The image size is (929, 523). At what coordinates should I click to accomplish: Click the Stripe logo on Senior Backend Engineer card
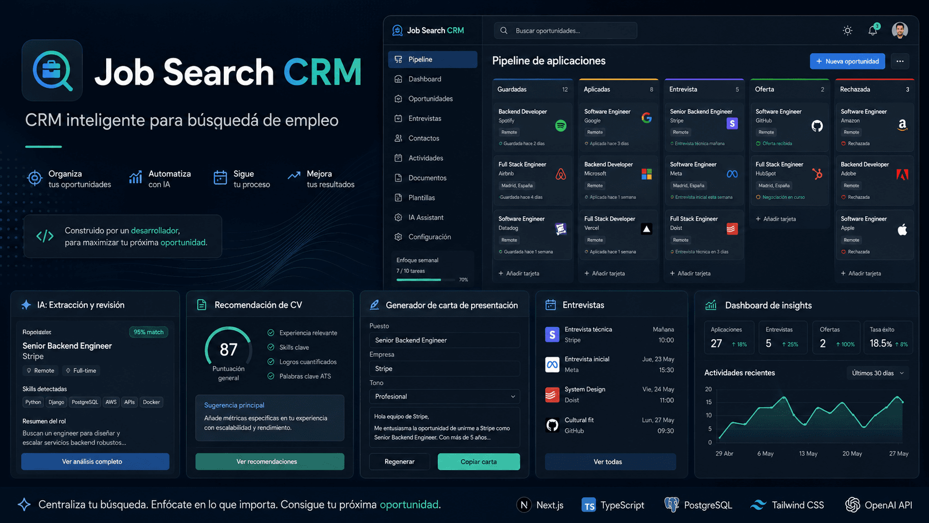732,123
